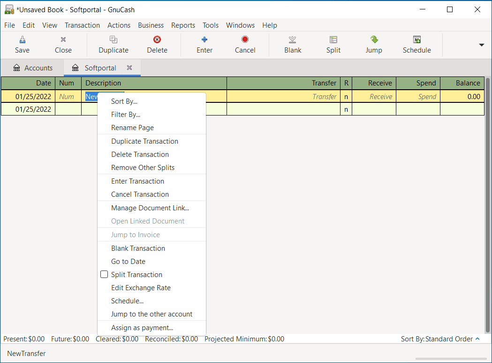Click the reconcile 'n' cell in second row
Viewport: 492px width, 363px height.
346,109
